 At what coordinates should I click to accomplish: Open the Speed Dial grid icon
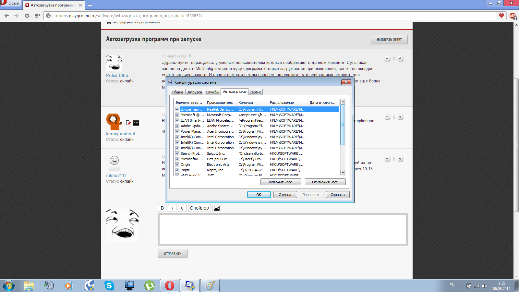tap(37, 16)
